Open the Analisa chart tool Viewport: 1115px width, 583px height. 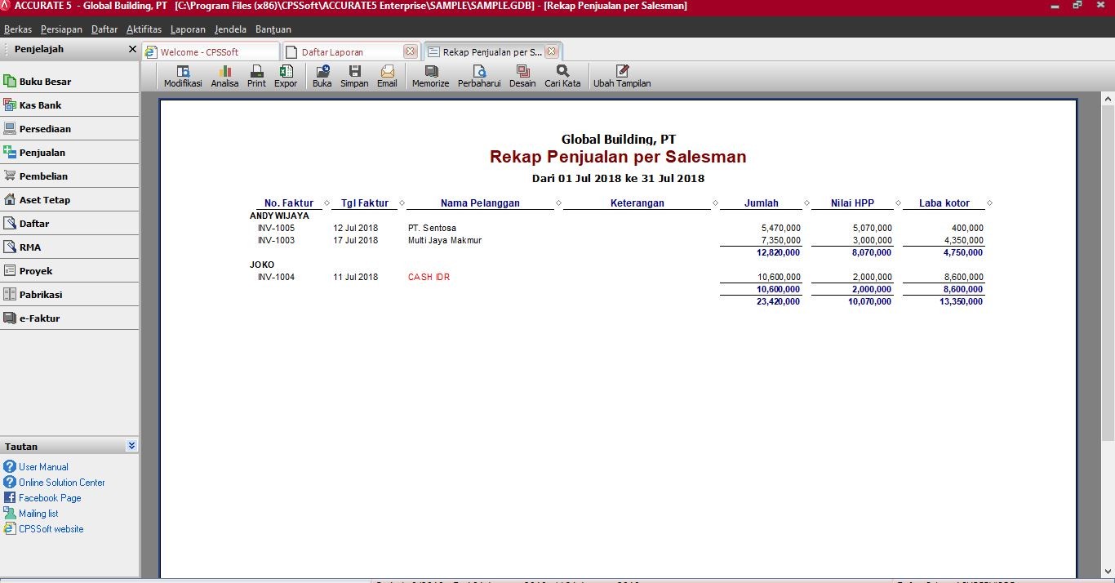pos(224,77)
